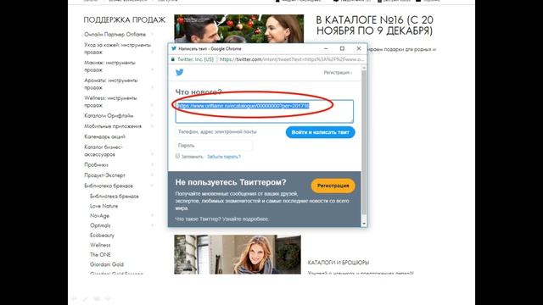This screenshot has height=305, width=543.
Task: Click the Войти и написать твит button
Action: click(x=321, y=132)
